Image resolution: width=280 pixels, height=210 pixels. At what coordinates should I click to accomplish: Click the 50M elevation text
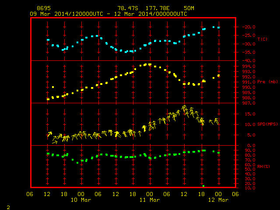(x=189, y=8)
